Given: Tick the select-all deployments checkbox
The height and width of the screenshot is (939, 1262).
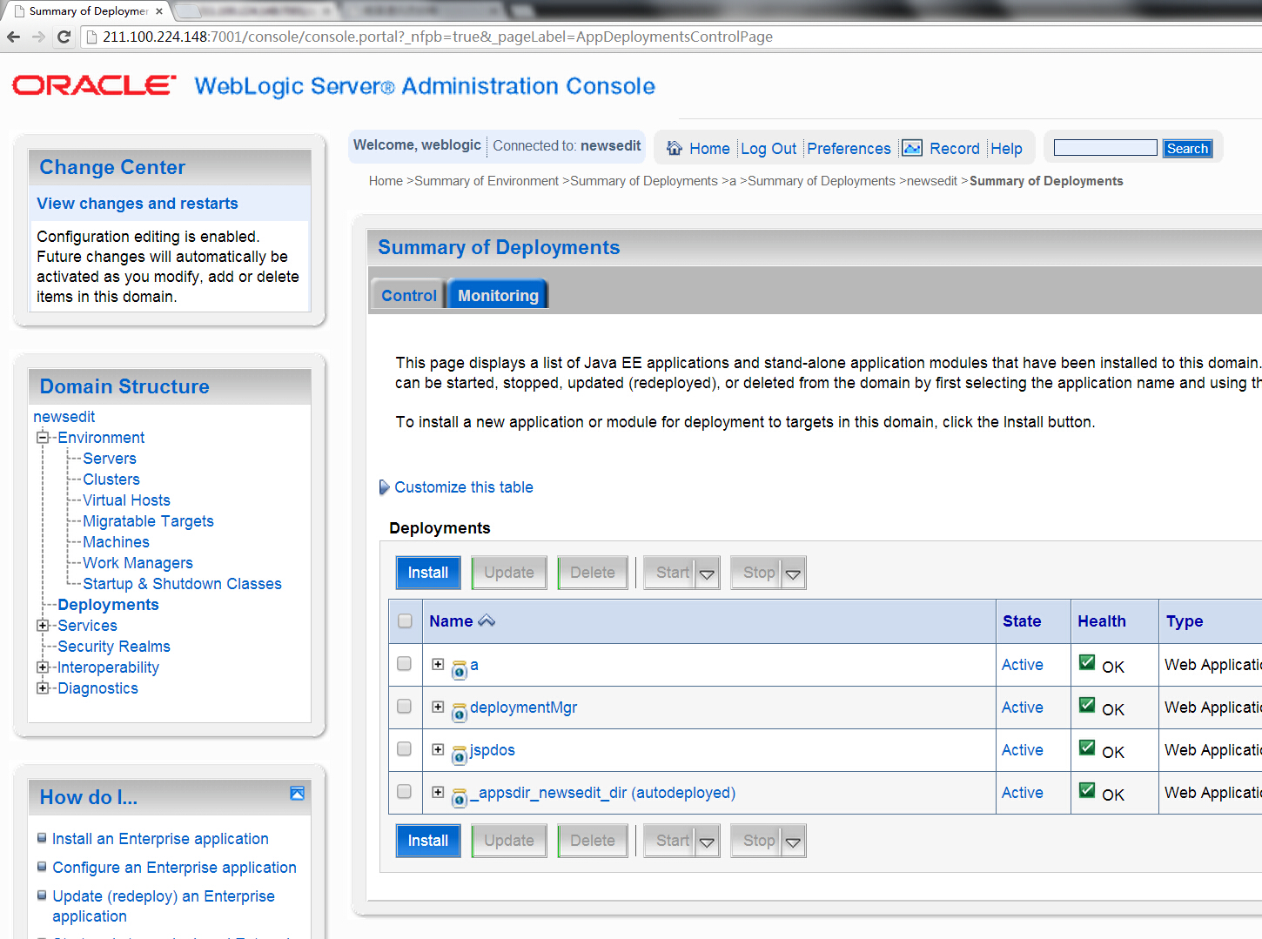Looking at the screenshot, I should (x=405, y=621).
